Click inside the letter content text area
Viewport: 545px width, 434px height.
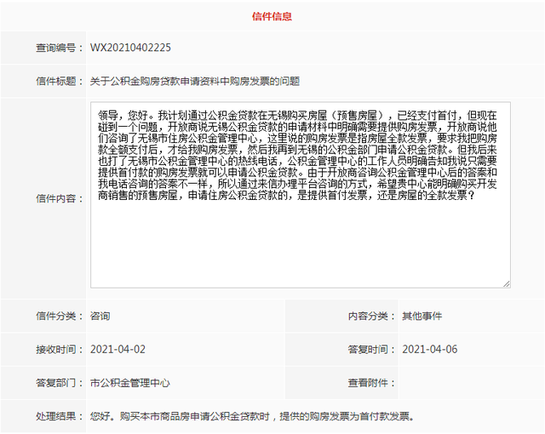pyautogui.click(x=301, y=195)
